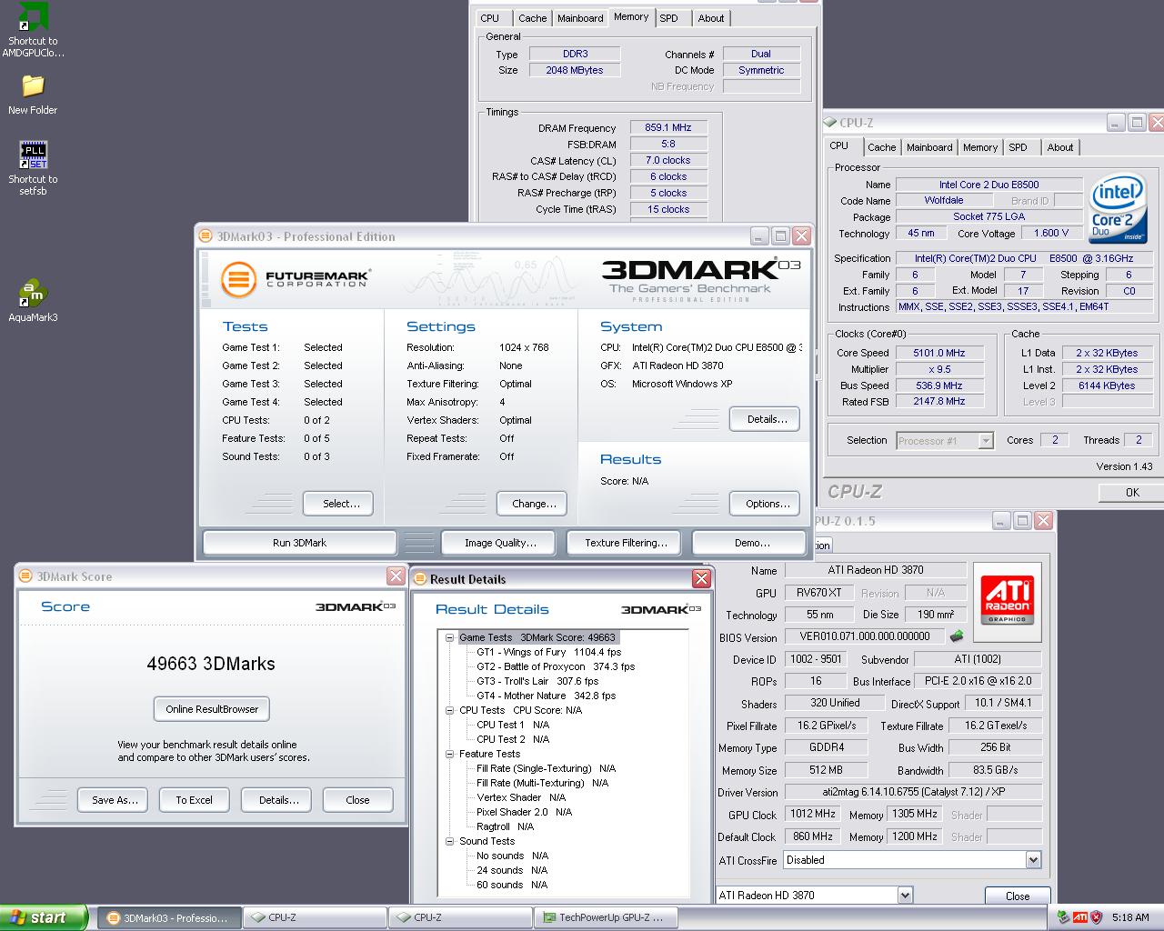
Task: Switch to the Cache tab in CPU-Z
Action: [881, 147]
